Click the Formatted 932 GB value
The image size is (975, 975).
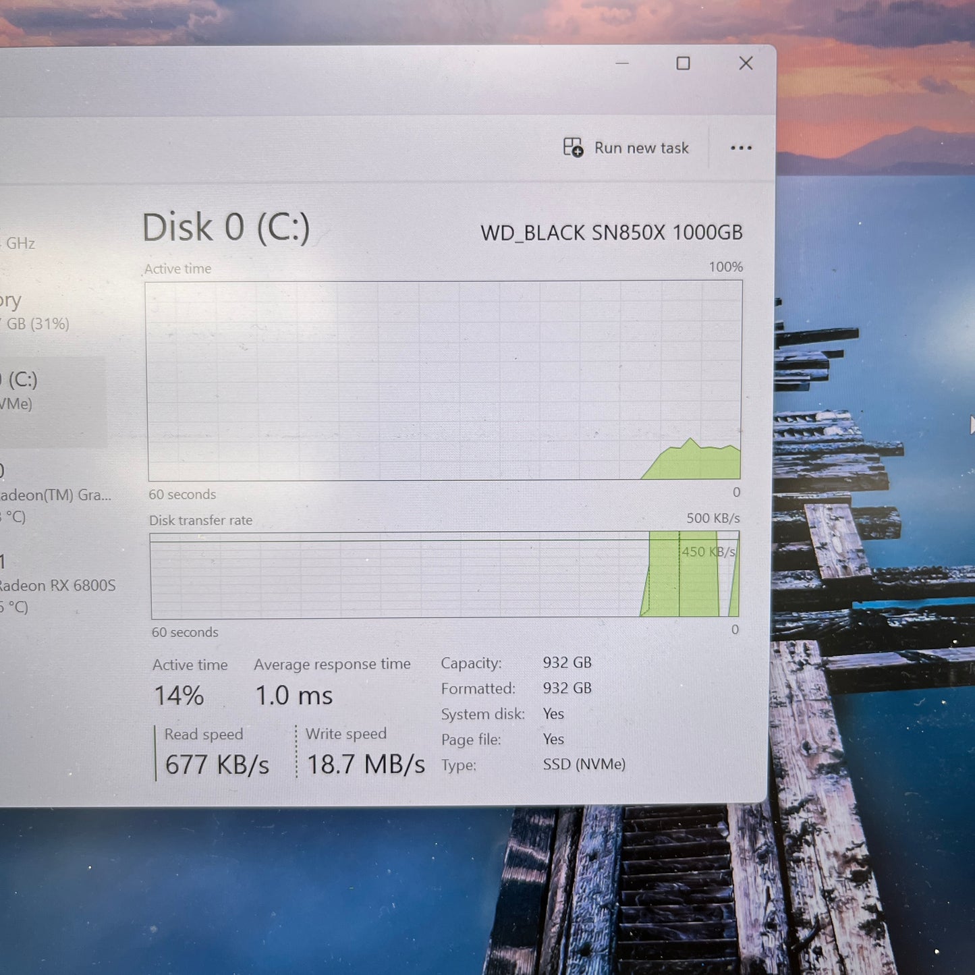567,688
